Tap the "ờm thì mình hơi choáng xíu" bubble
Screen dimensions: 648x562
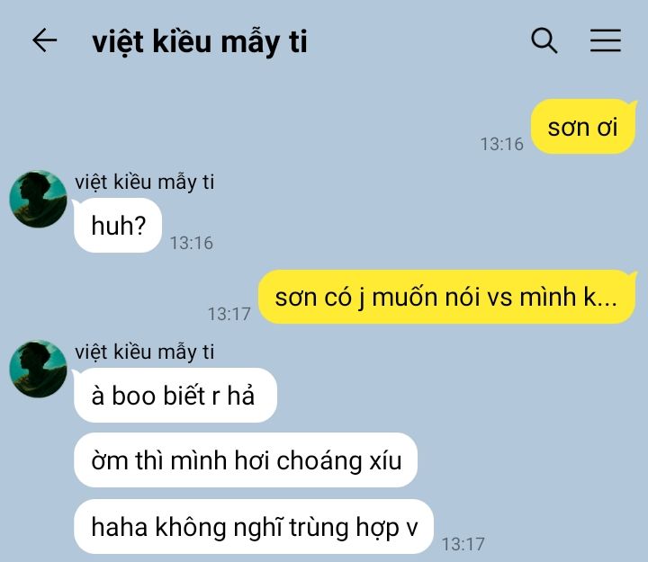246,460
